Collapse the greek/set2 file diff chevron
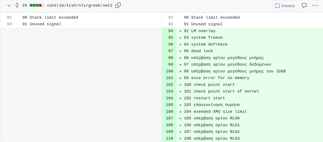The image size is (323, 142). 9,5
